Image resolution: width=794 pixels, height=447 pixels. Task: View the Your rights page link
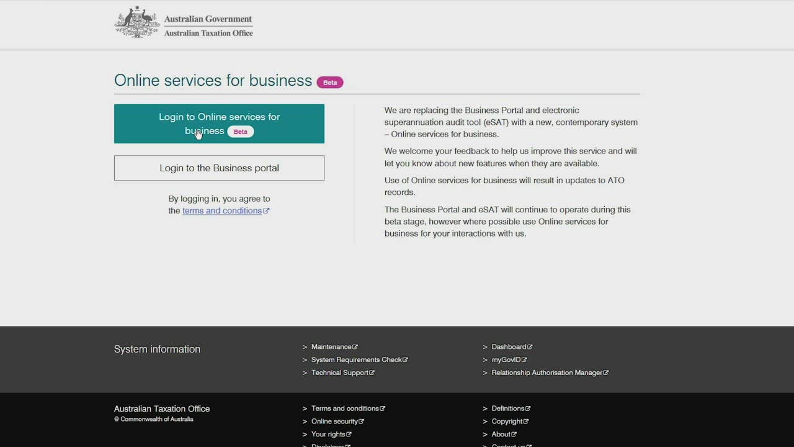pos(328,435)
